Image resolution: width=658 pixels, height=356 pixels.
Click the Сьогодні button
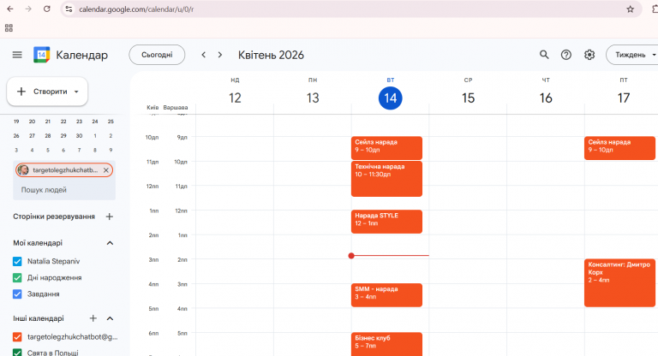point(157,55)
